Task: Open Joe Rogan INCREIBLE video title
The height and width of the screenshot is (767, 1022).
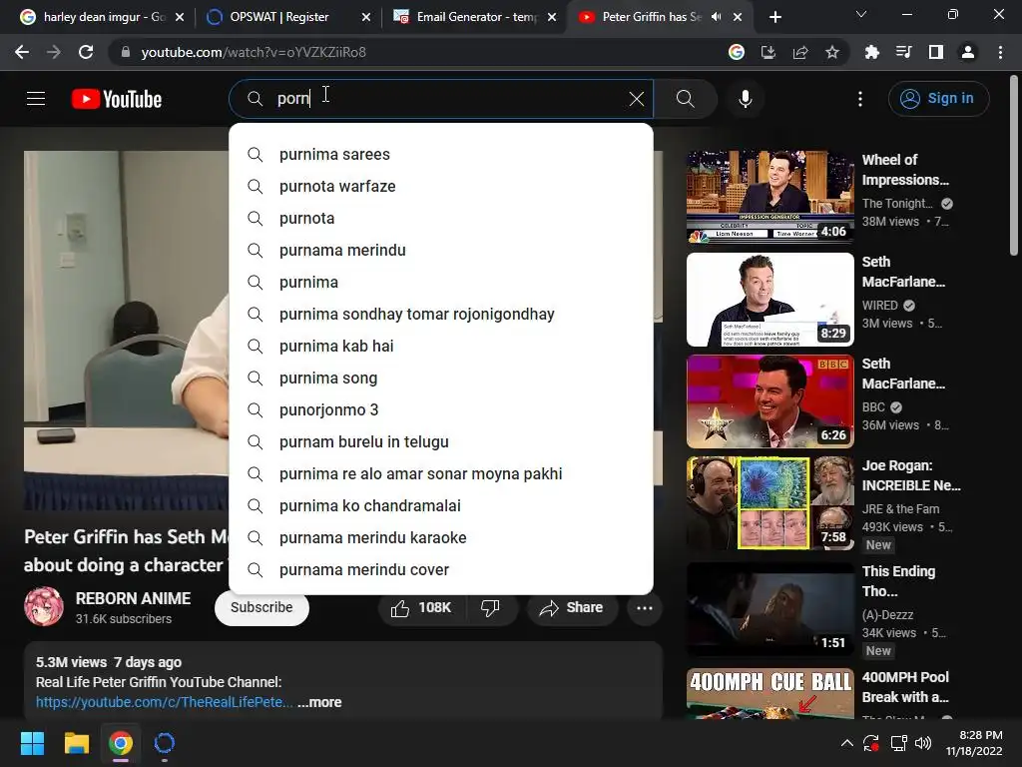Action: (x=911, y=475)
